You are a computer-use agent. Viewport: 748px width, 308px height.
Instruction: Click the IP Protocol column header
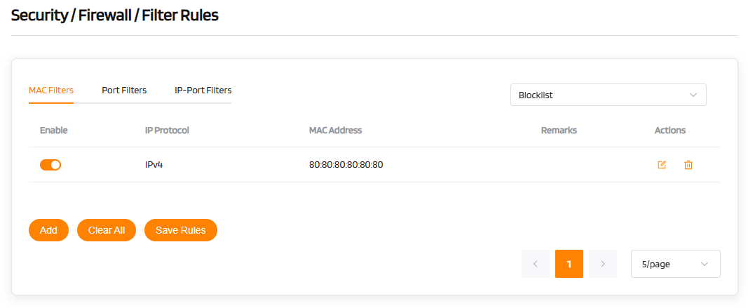coord(167,130)
